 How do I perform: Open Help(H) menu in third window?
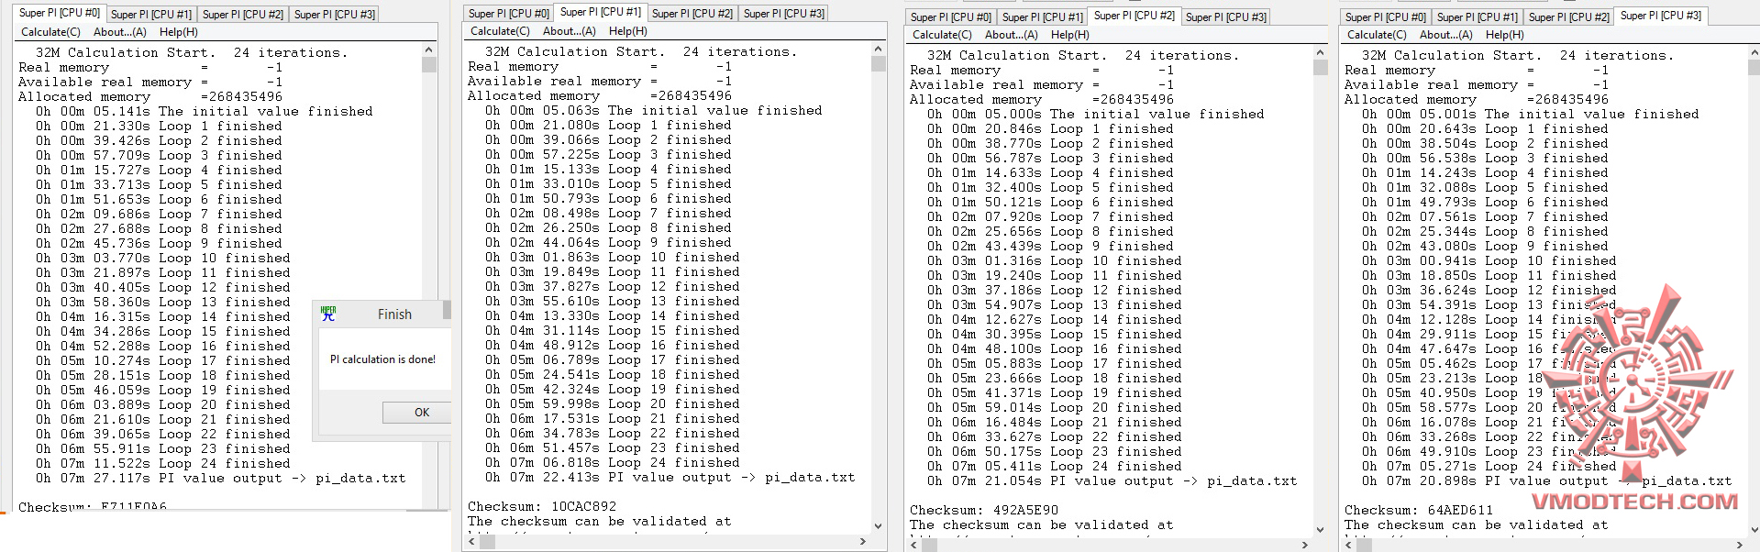point(1070,35)
